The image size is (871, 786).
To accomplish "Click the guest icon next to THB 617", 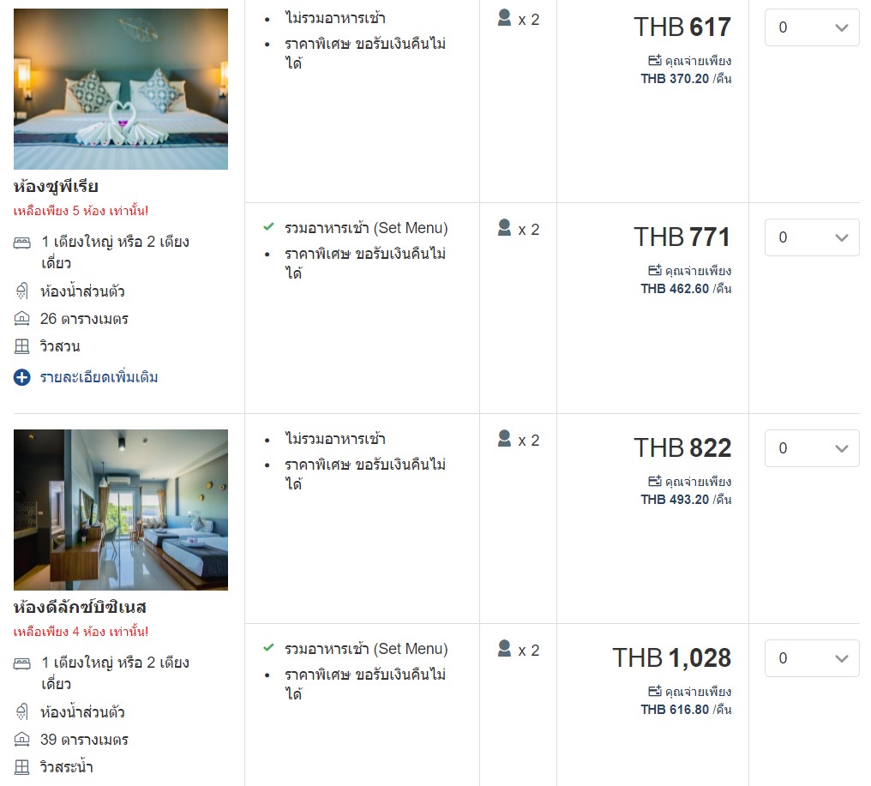I will 505,18.
